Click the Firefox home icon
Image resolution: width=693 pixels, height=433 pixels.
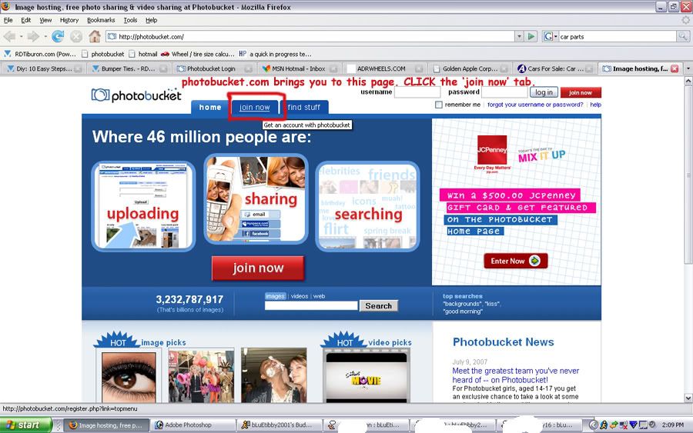95,36
